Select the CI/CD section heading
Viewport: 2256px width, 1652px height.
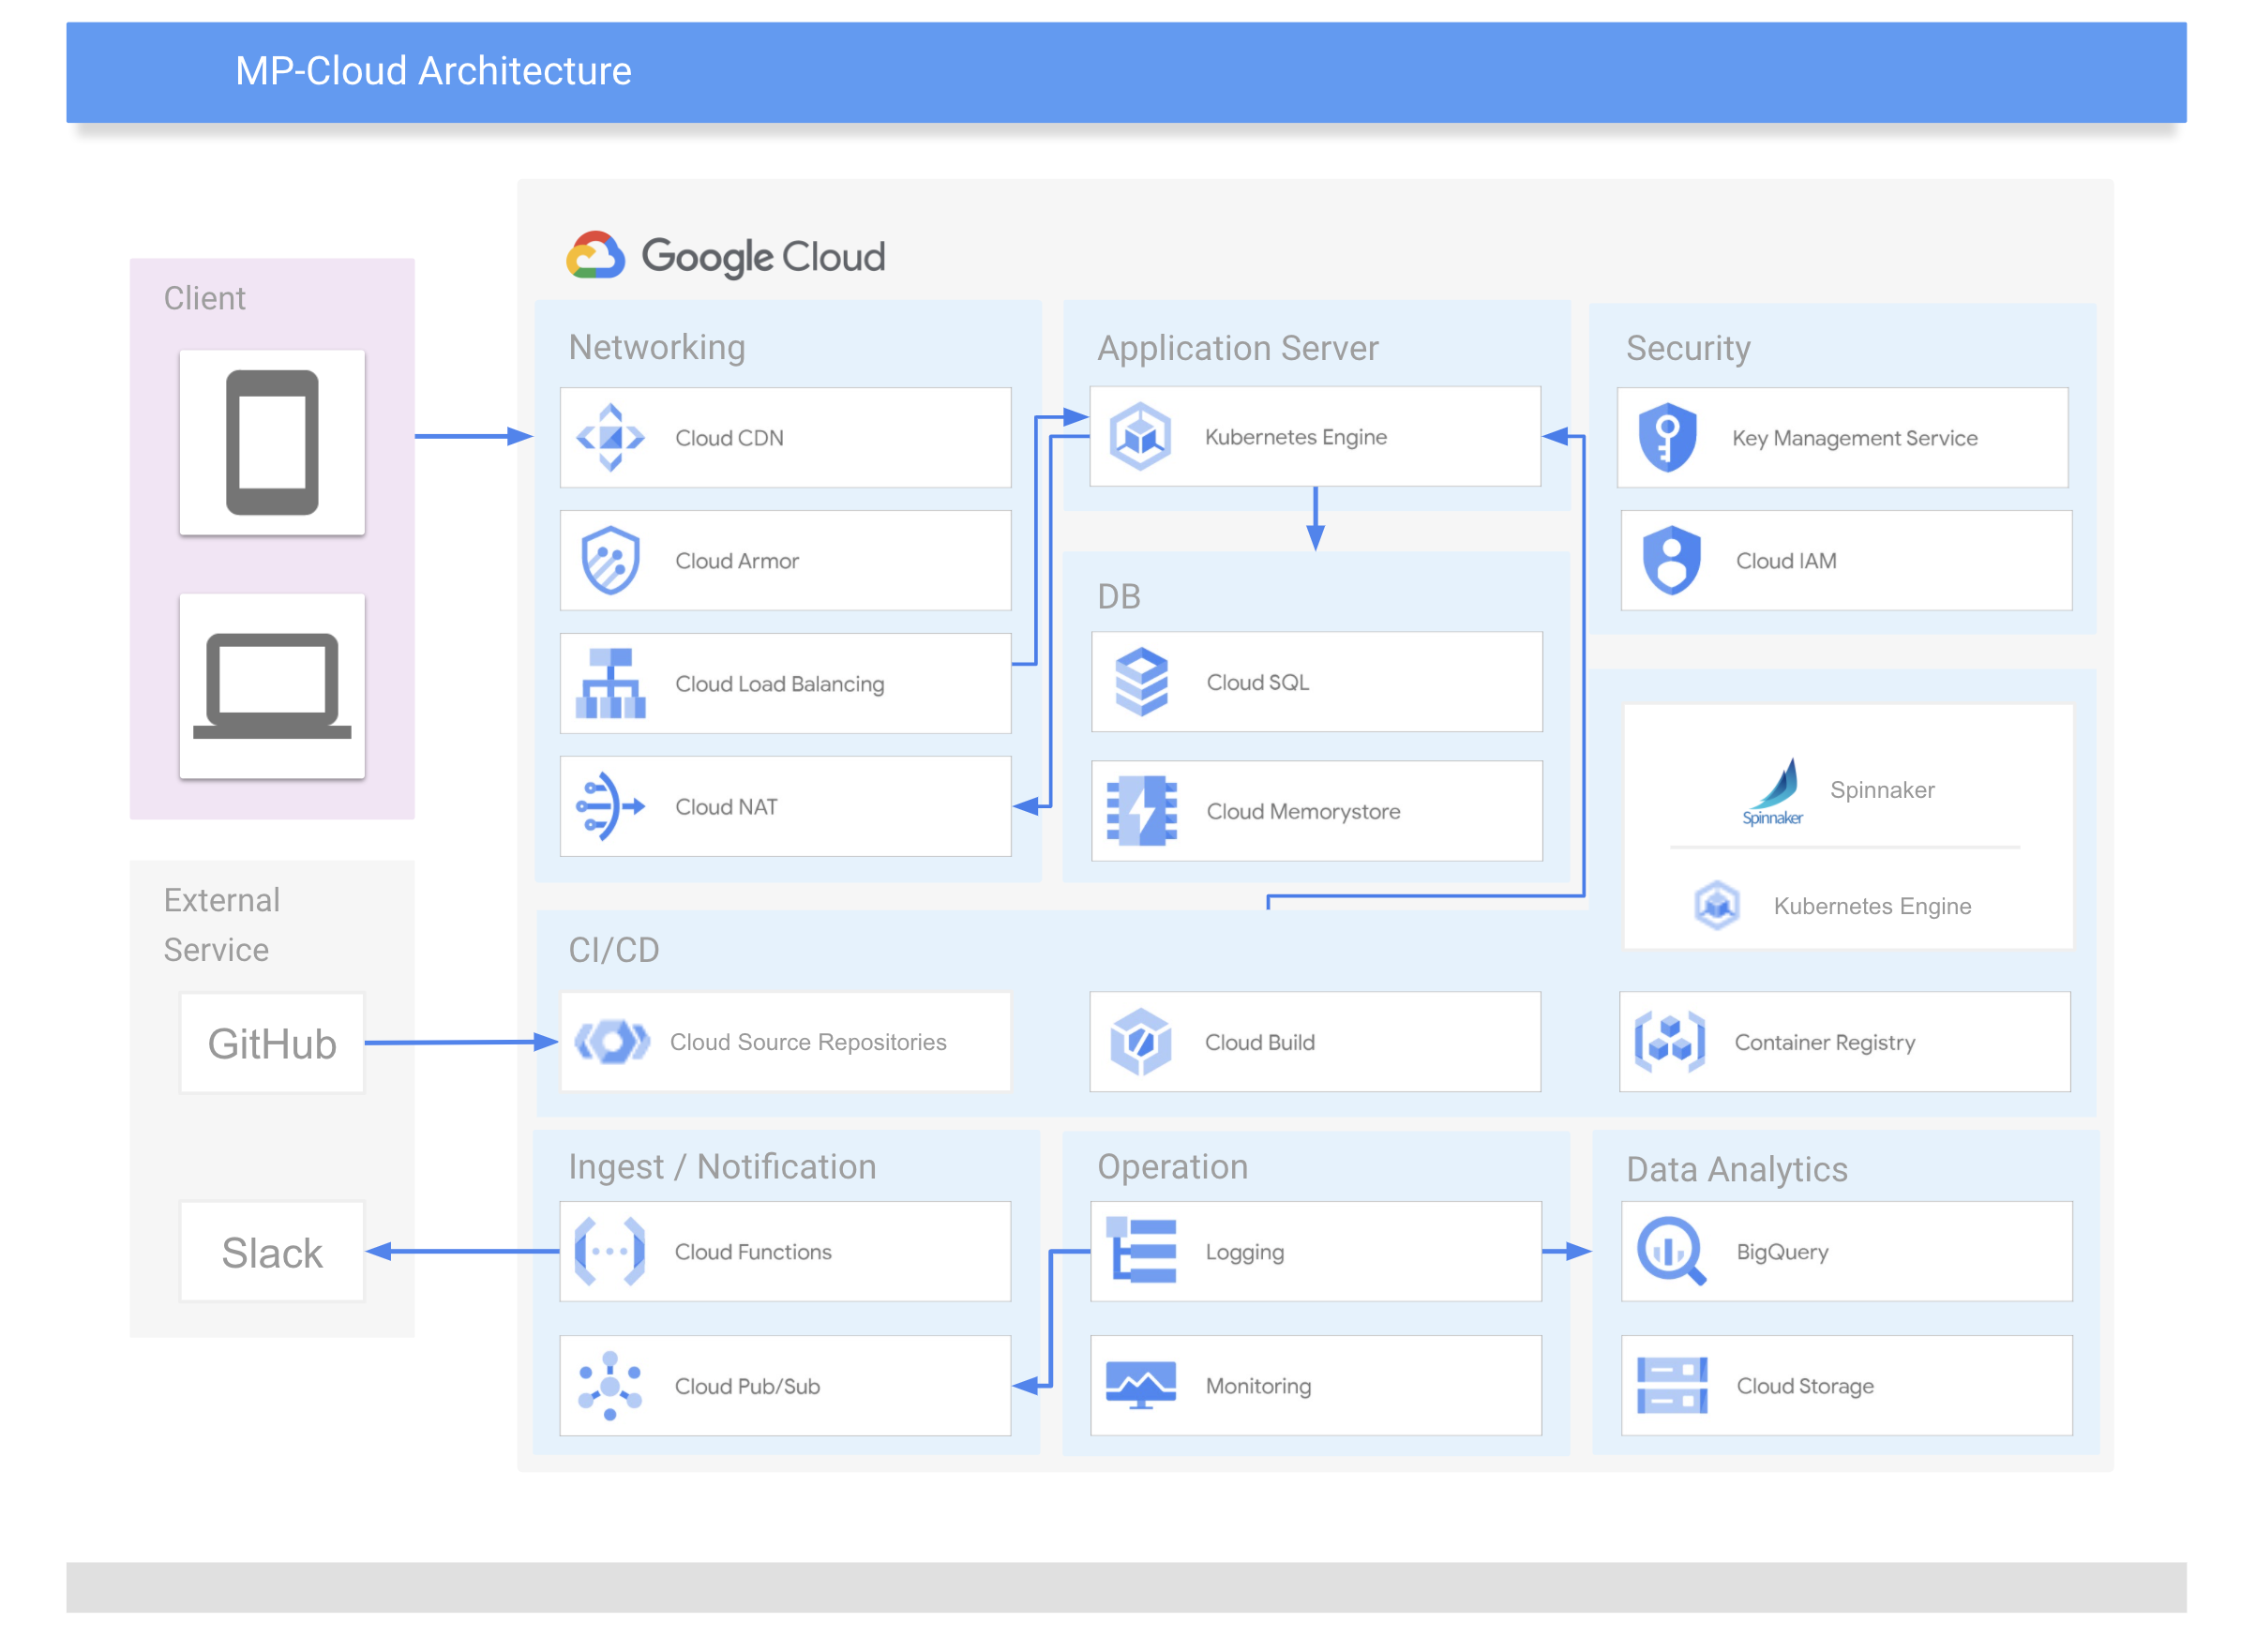613,949
